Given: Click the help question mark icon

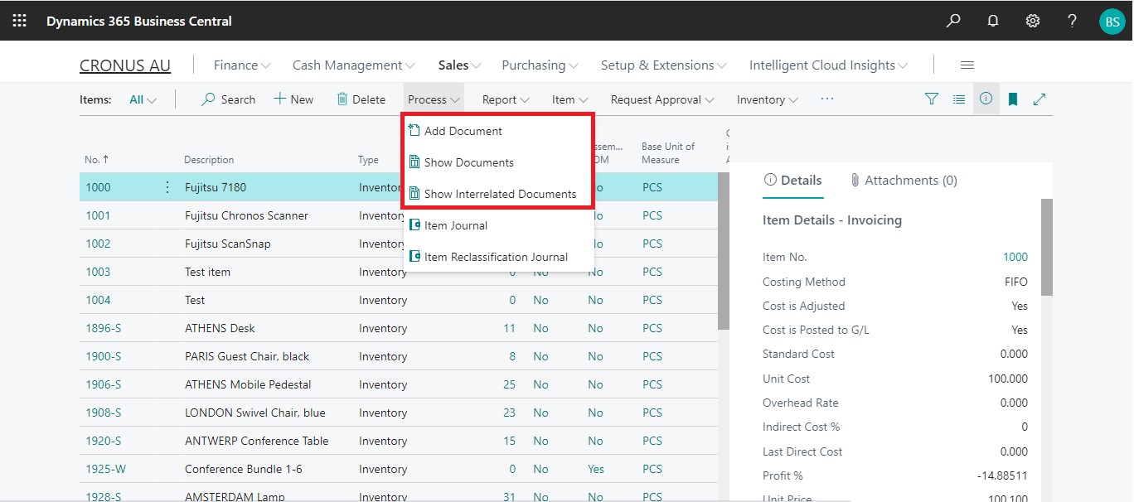Looking at the screenshot, I should click(1073, 21).
